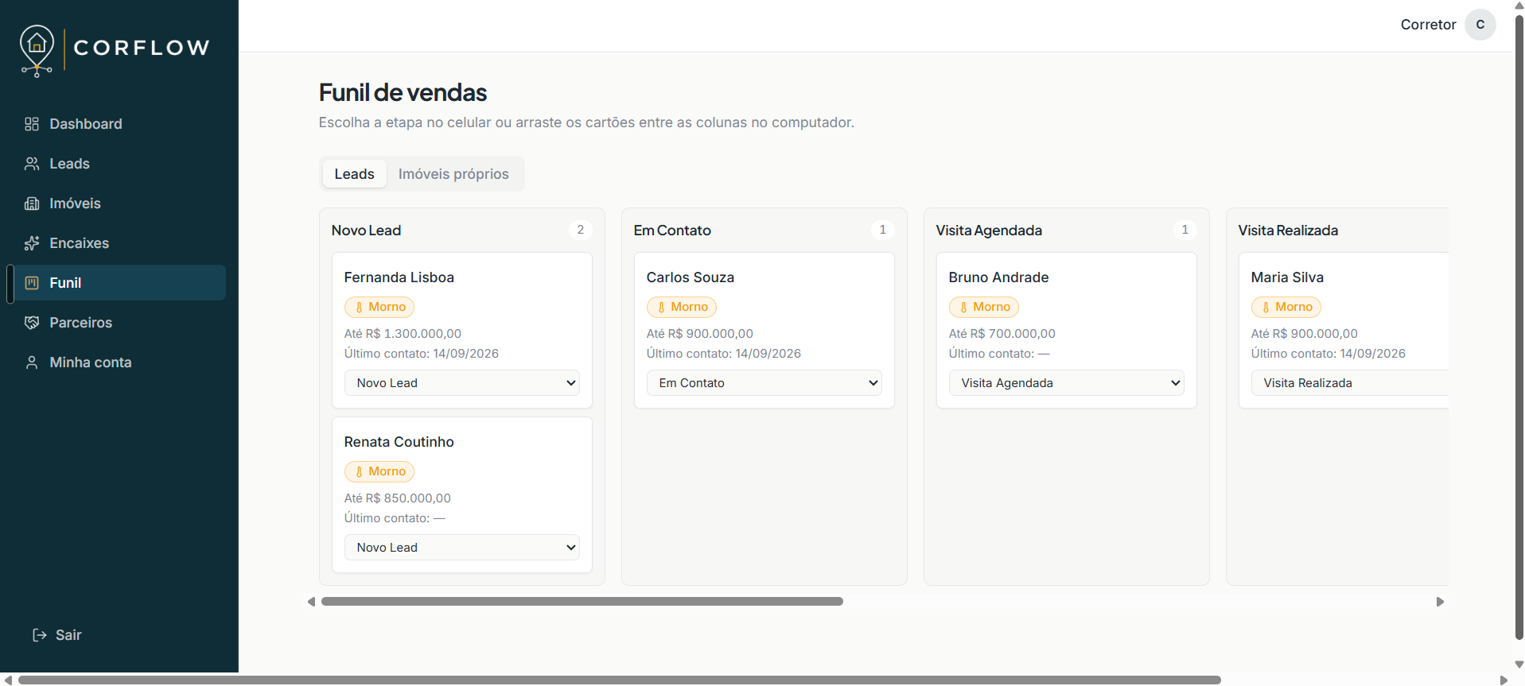Click thermometer icon on Renata Coutinho's Morno badge
This screenshot has width=1525, height=686.
click(359, 471)
